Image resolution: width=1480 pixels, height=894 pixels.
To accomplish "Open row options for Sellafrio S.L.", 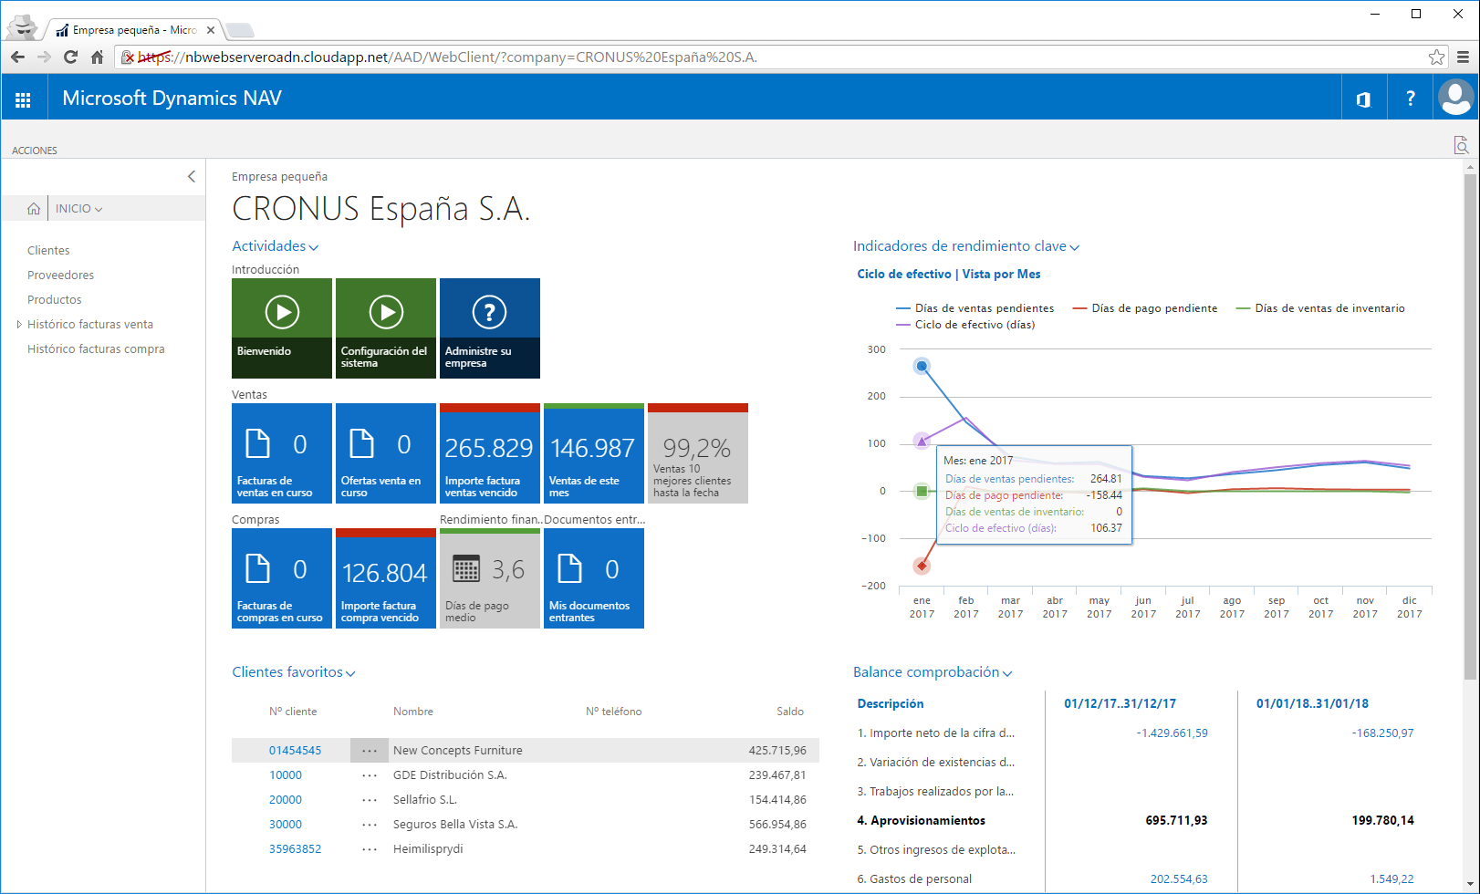I will coord(370,800).
